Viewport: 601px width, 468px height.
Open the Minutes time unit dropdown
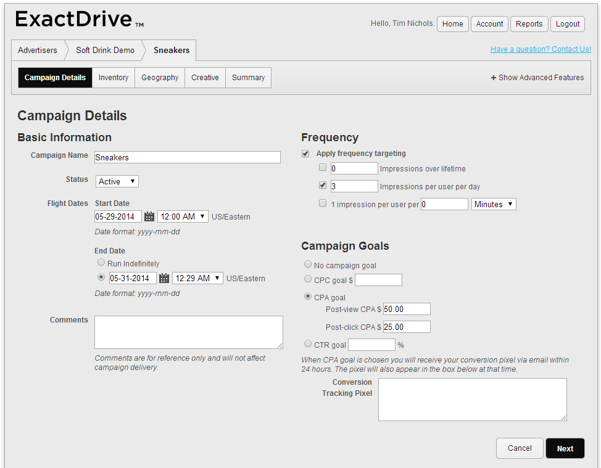coord(494,204)
